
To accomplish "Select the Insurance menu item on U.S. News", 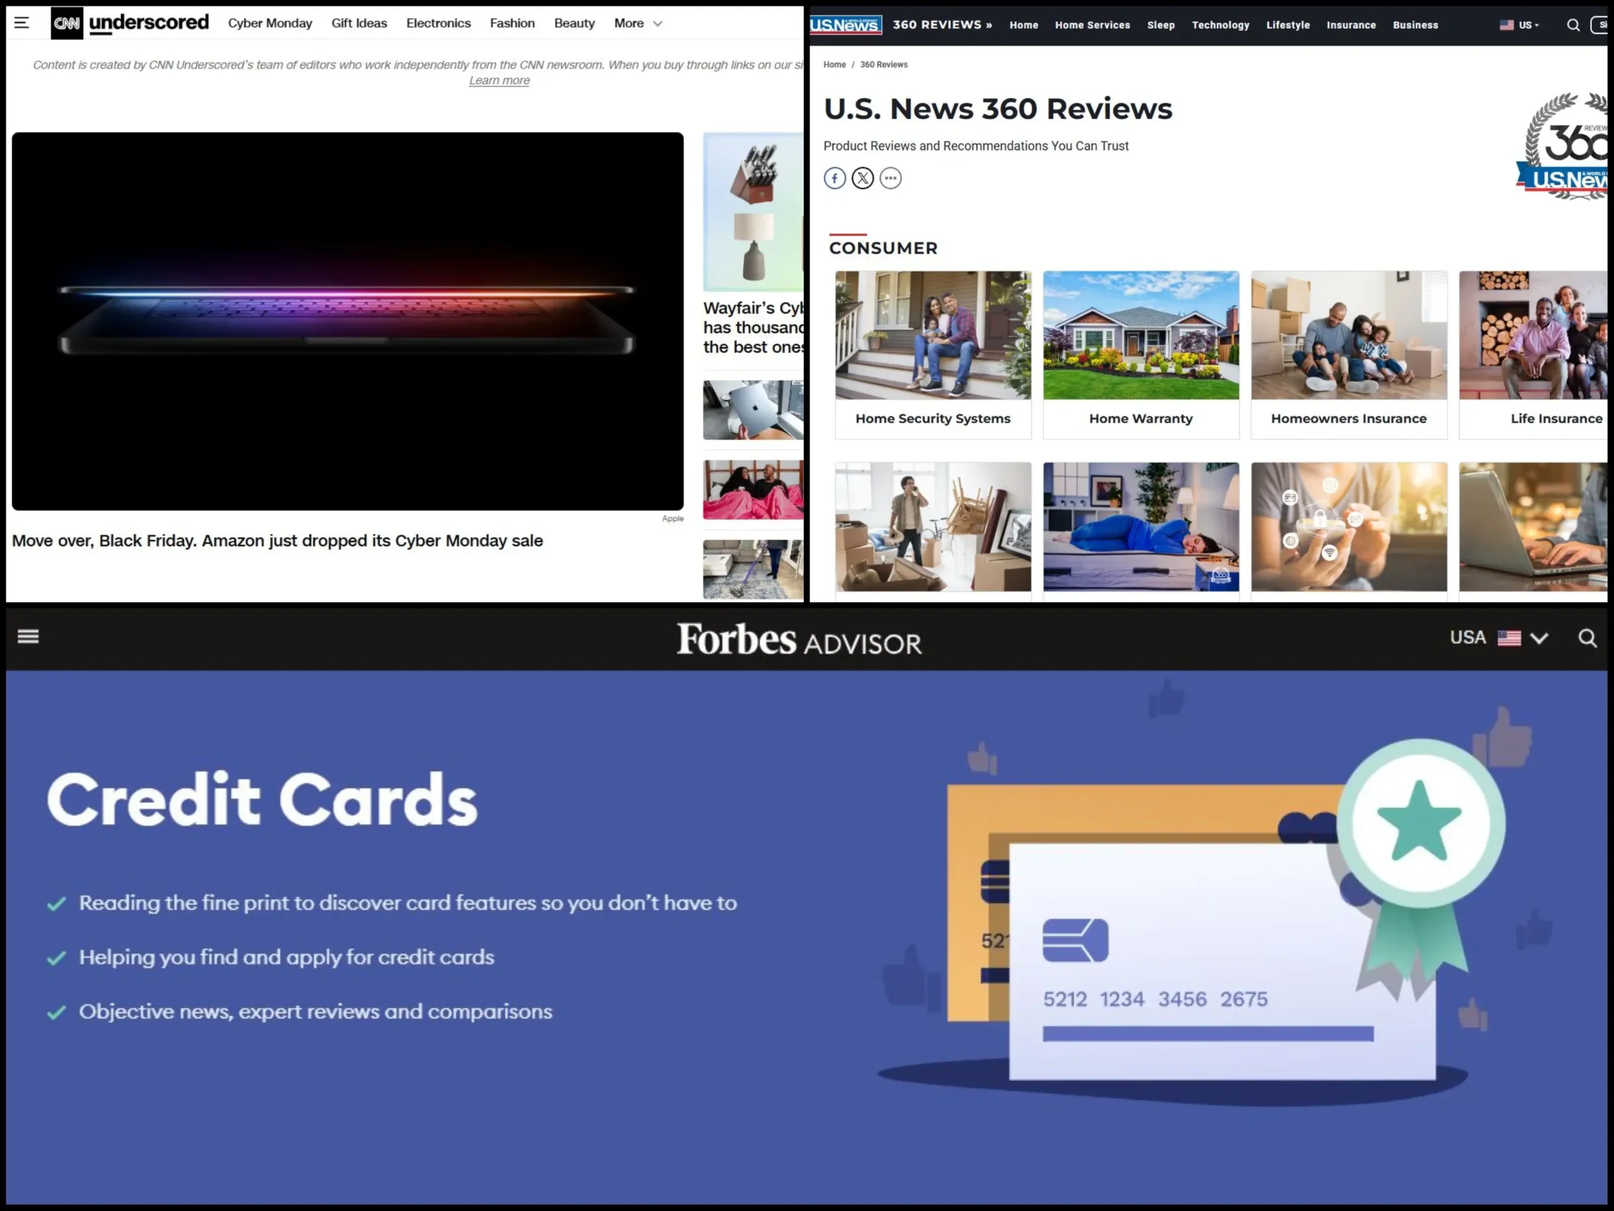I will pos(1352,24).
